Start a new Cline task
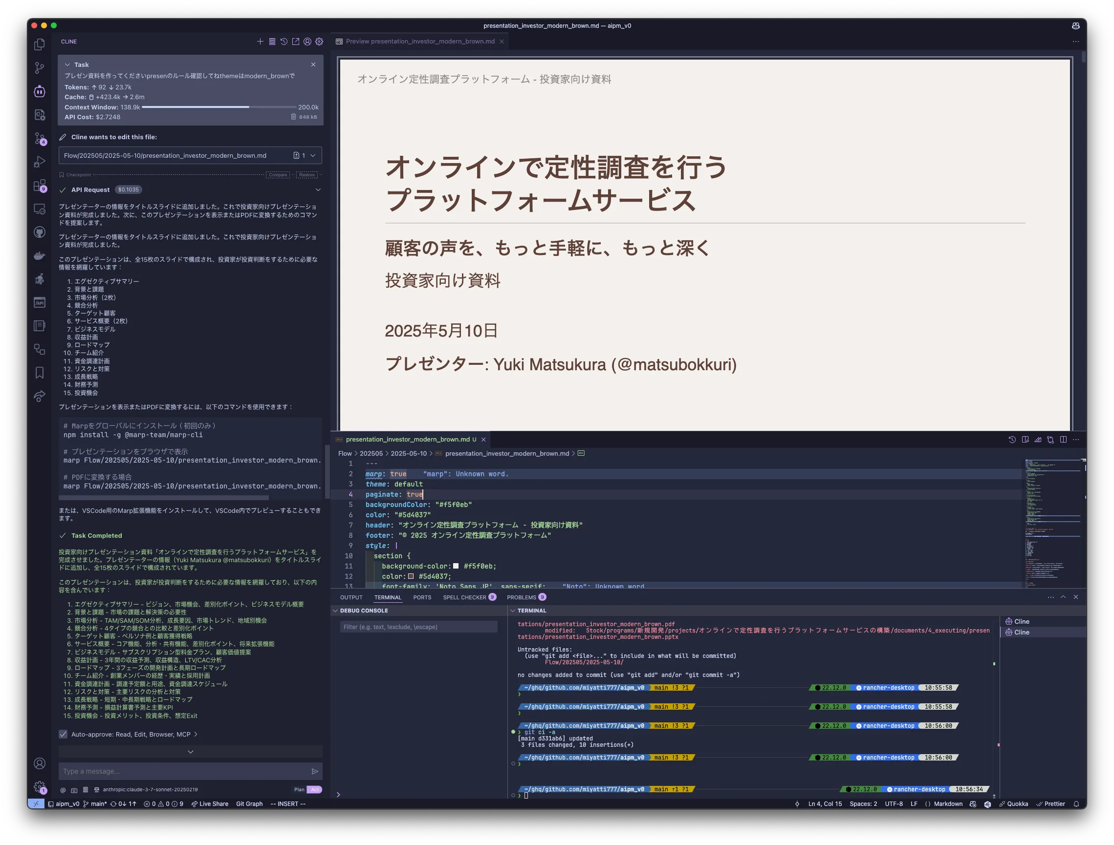 (x=260, y=42)
